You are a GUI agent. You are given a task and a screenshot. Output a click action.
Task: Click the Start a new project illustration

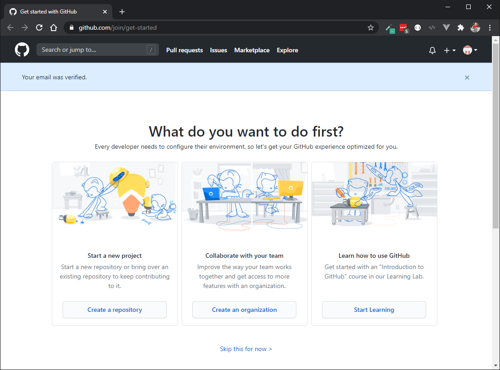click(x=115, y=195)
